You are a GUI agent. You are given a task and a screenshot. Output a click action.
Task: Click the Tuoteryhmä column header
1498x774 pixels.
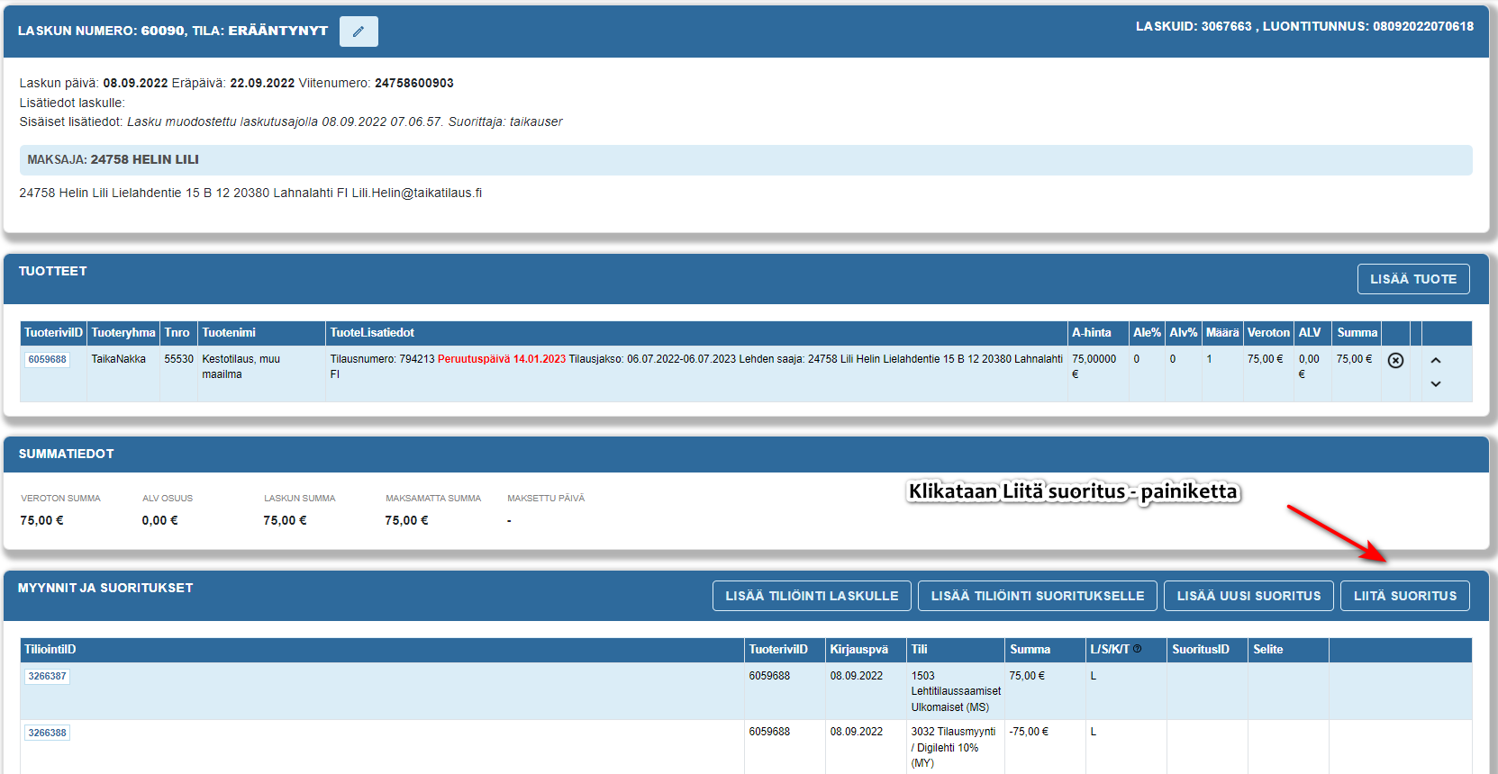tap(123, 333)
